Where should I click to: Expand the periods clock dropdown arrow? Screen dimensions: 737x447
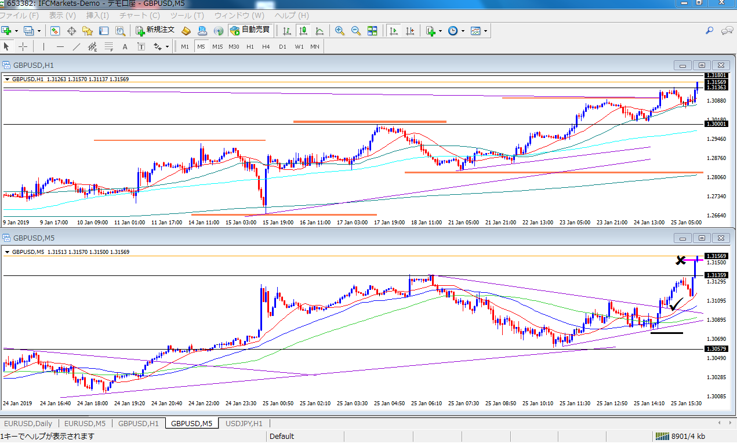click(x=463, y=31)
